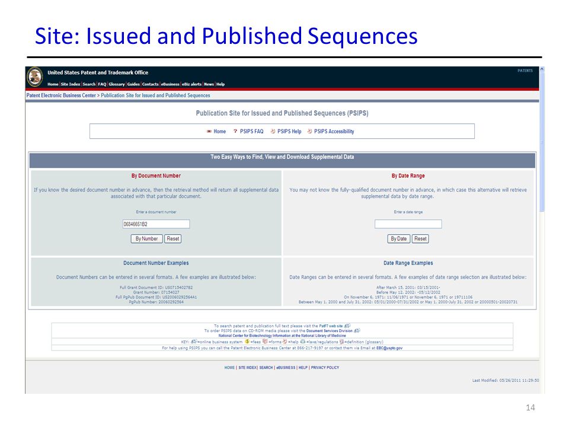Screen dimensions: 569x427
Task: Click the online business system key icon
Action: tap(194, 342)
